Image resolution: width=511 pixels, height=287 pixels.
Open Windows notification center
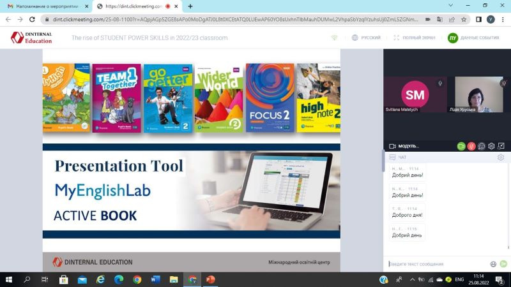pos(499,279)
